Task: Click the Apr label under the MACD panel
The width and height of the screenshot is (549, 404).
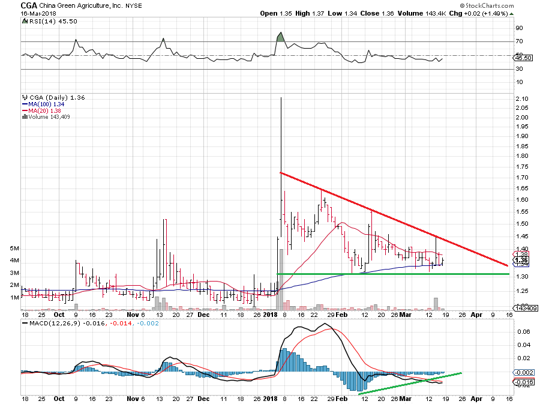Action: click(x=476, y=399)
